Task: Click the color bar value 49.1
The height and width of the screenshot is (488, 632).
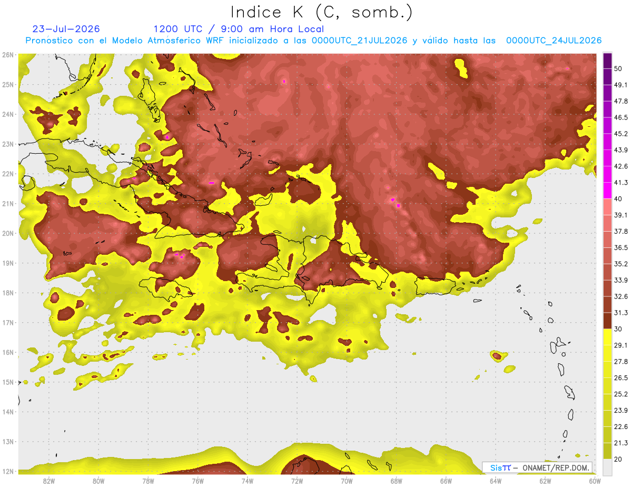Action: point(620,85)
